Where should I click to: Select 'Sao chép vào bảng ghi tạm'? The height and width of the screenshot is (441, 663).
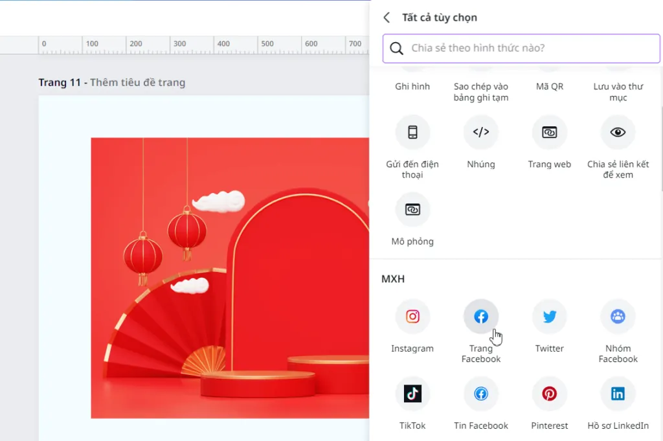(481, 92)
